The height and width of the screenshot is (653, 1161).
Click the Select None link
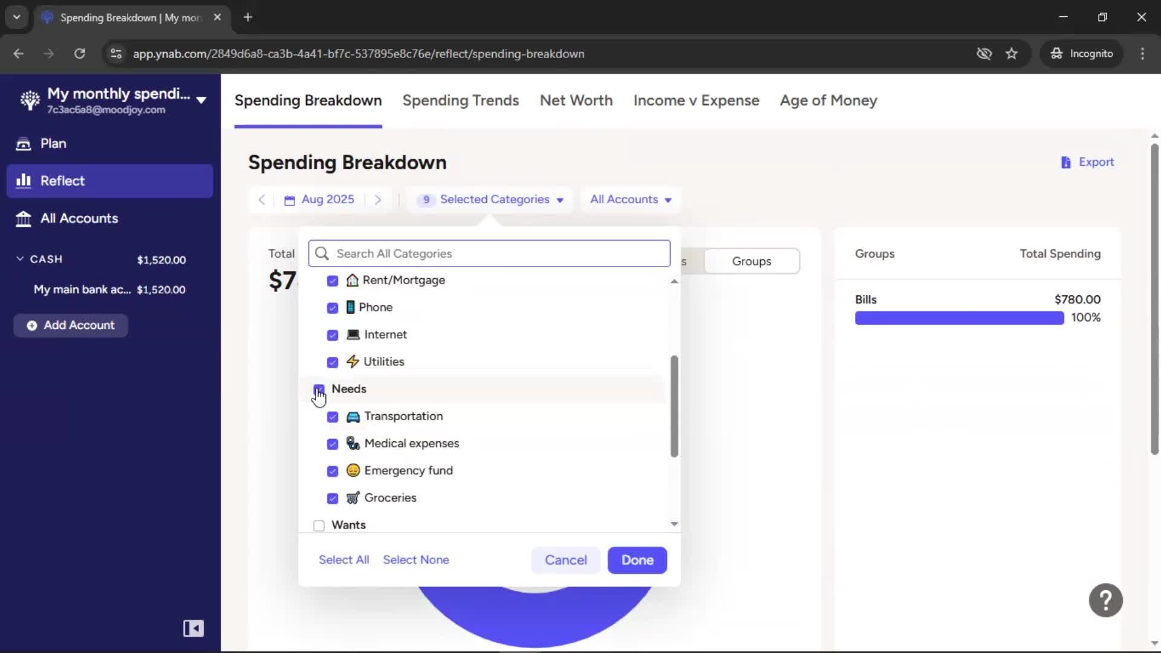pyautogui.click(x=416, y=560)
